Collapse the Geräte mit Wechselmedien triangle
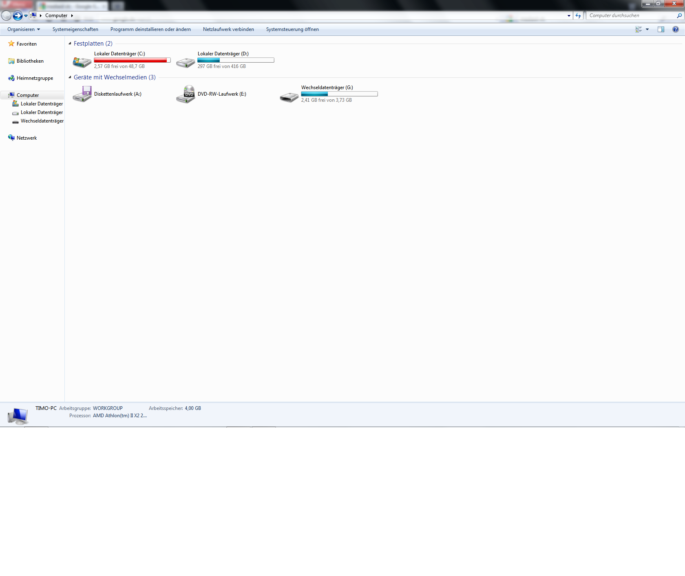This screenshot has height=576, width=685. [x=70, y=77]
